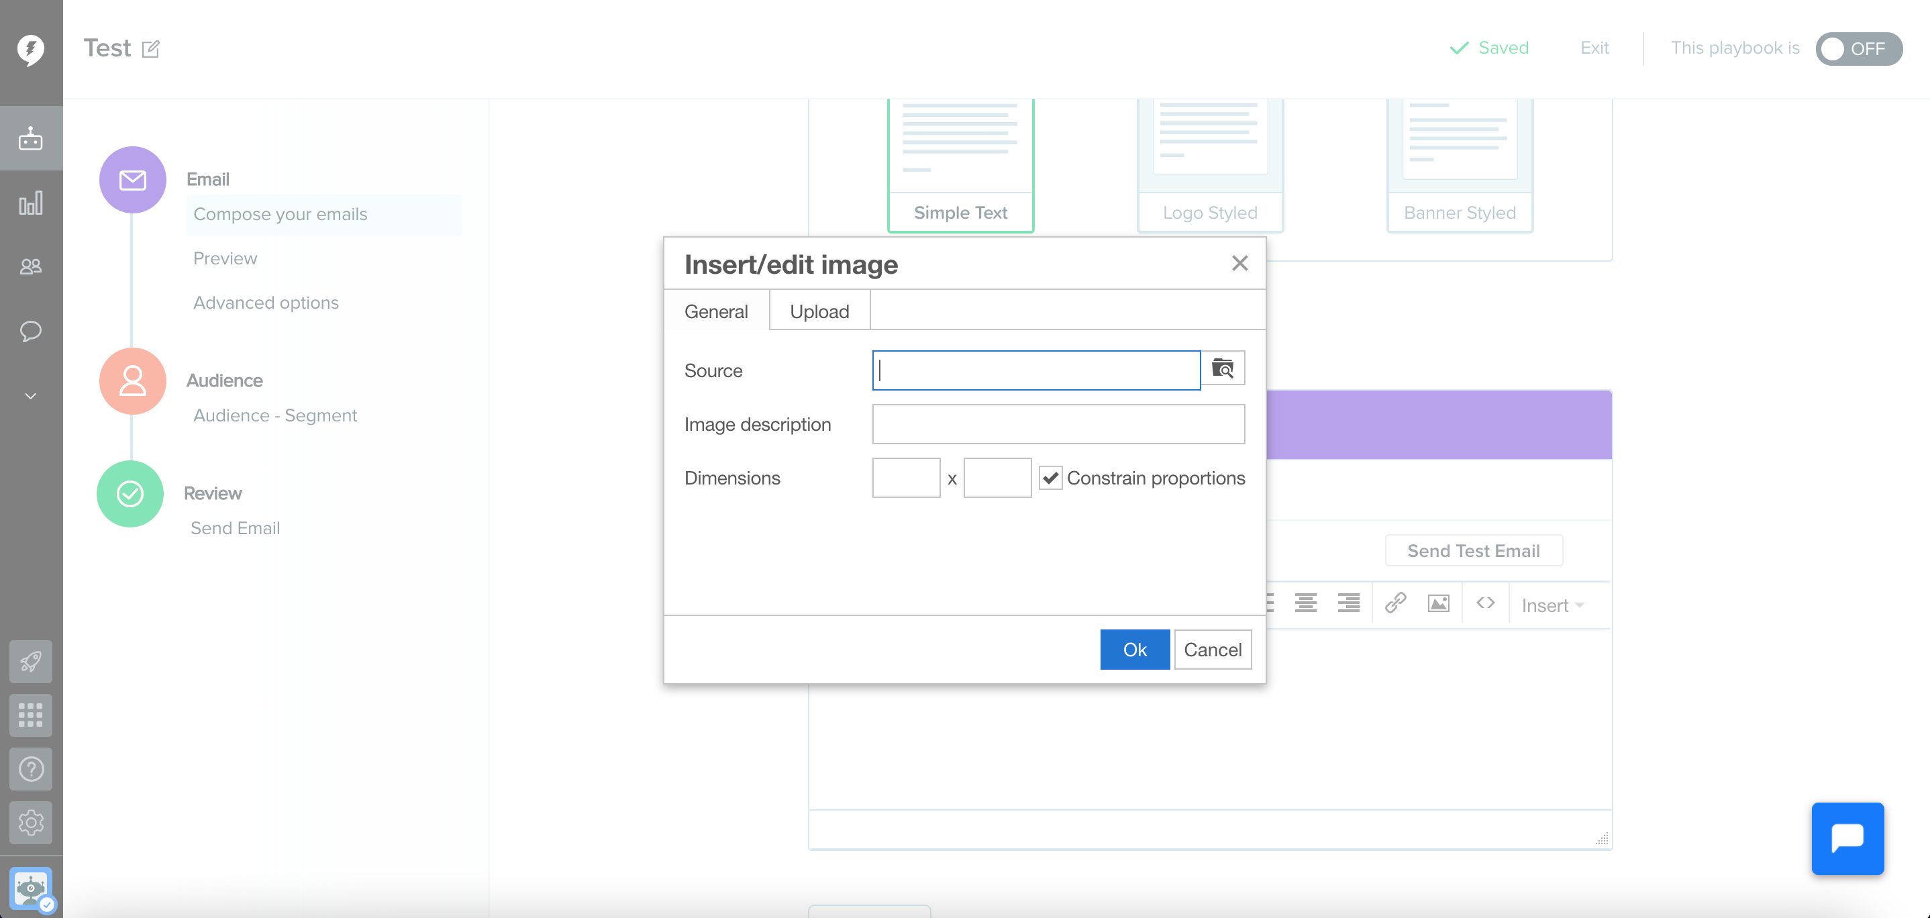Screen dimensions: 1930x918
Task: Focus the Image description field
Action: 1059,424
